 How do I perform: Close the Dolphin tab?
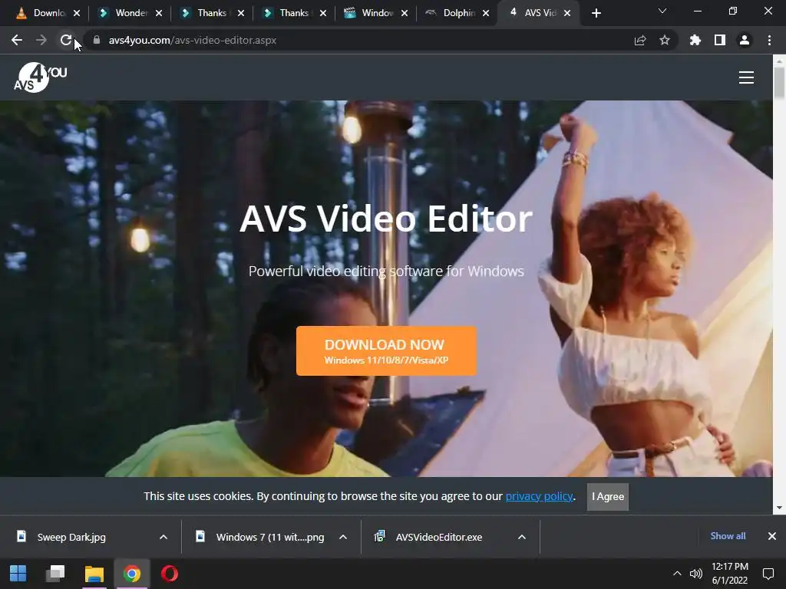tap(486, 13)
